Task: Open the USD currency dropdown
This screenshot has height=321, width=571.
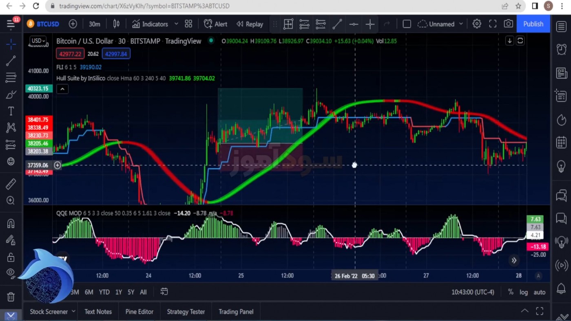Action: (38, 41)
